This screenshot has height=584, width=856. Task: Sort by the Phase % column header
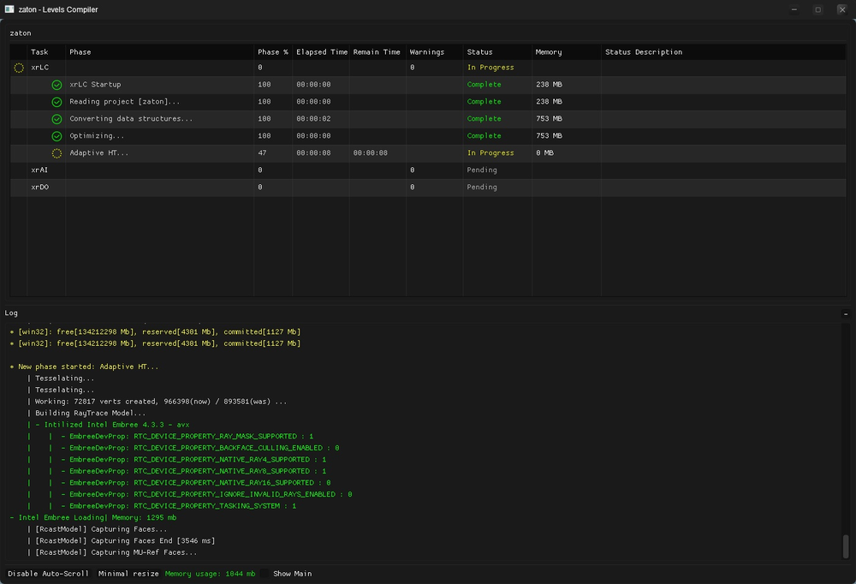[x=272, y=52]
